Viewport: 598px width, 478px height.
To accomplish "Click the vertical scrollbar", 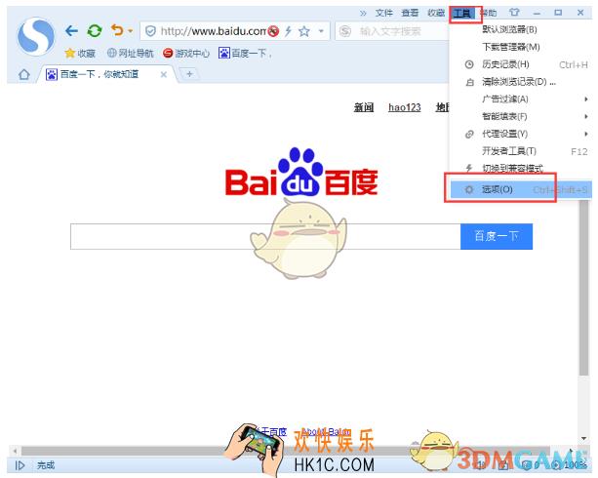I will pos(583,286).
